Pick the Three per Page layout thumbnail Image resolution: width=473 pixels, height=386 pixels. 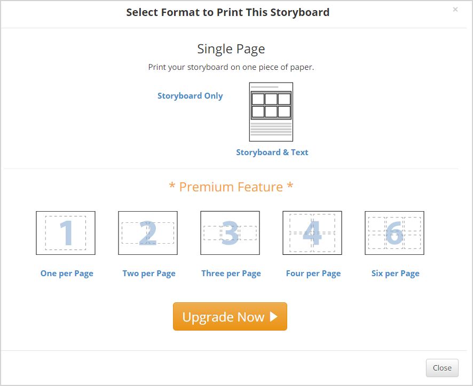(230, 233)
